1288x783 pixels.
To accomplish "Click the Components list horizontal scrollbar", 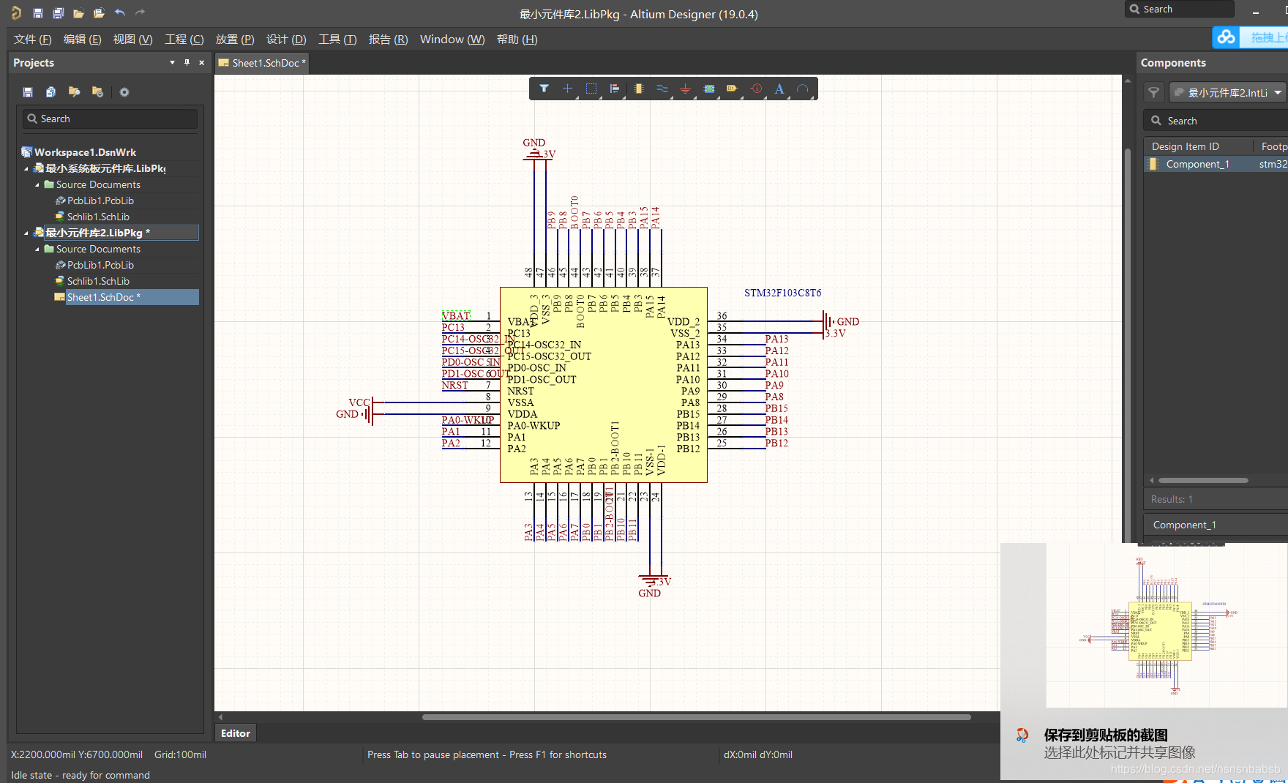I will click(x=1203, y=481).
